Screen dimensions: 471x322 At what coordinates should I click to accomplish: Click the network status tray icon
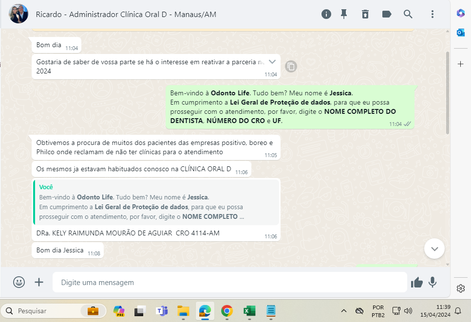click(396, 311)
